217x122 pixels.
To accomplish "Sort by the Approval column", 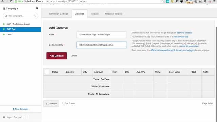I will click(98, 72).
